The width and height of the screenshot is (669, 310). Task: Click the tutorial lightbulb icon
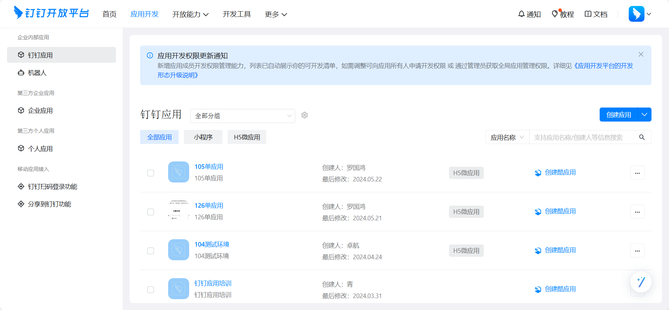555,14
